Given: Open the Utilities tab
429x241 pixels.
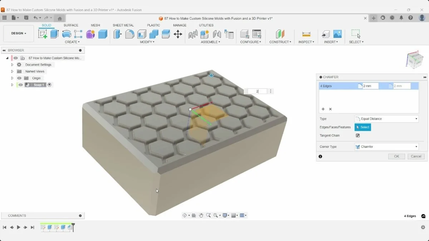Looking at the screenshot, I should coord(206,25).
